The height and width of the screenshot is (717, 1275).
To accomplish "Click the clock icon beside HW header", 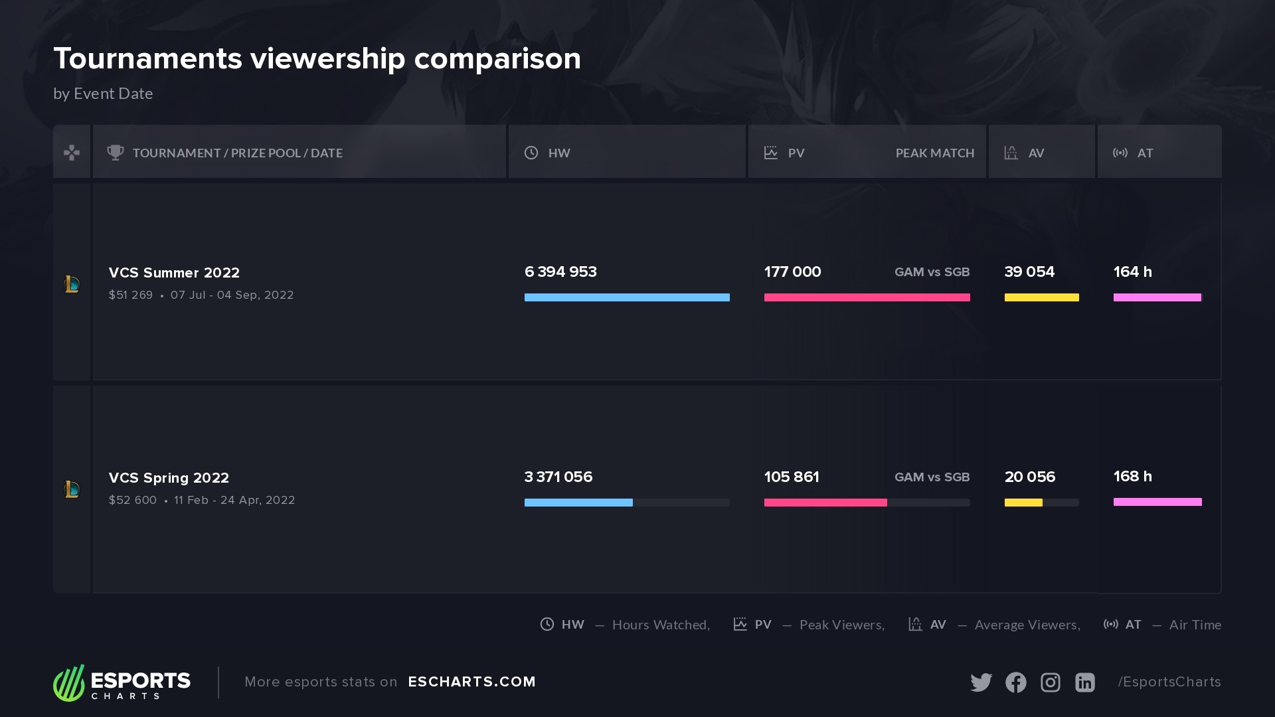I will [531, 153].
